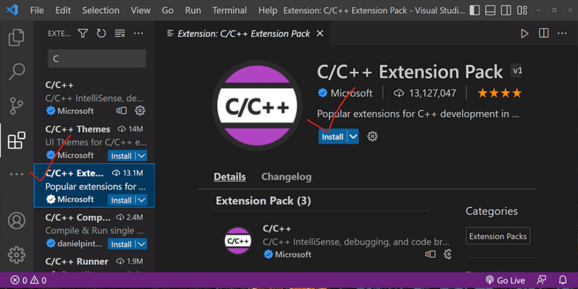Click the feedback icon in status bar
The image size is (578, 289).
541,281
